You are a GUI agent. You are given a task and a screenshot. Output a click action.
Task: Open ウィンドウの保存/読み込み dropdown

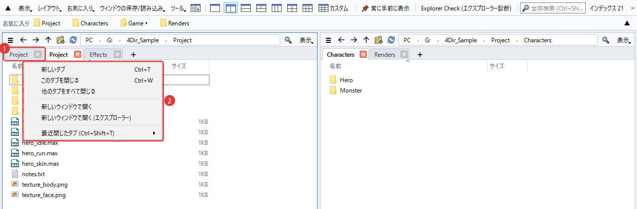tap(133, 8)
